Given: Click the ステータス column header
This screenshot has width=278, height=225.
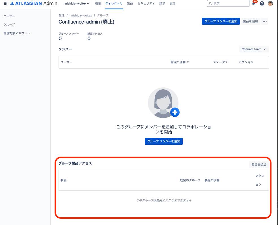Looking at the screenshot, I should (220, 62).
